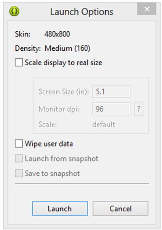Focus the Screen Size field showing 5.1
This screenshot has height=230, width=162.
click(111, 91)
